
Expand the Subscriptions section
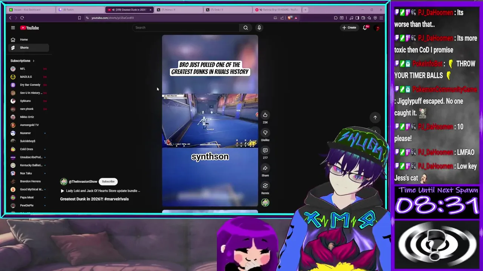pyautogui.click(x=22, y=61)
